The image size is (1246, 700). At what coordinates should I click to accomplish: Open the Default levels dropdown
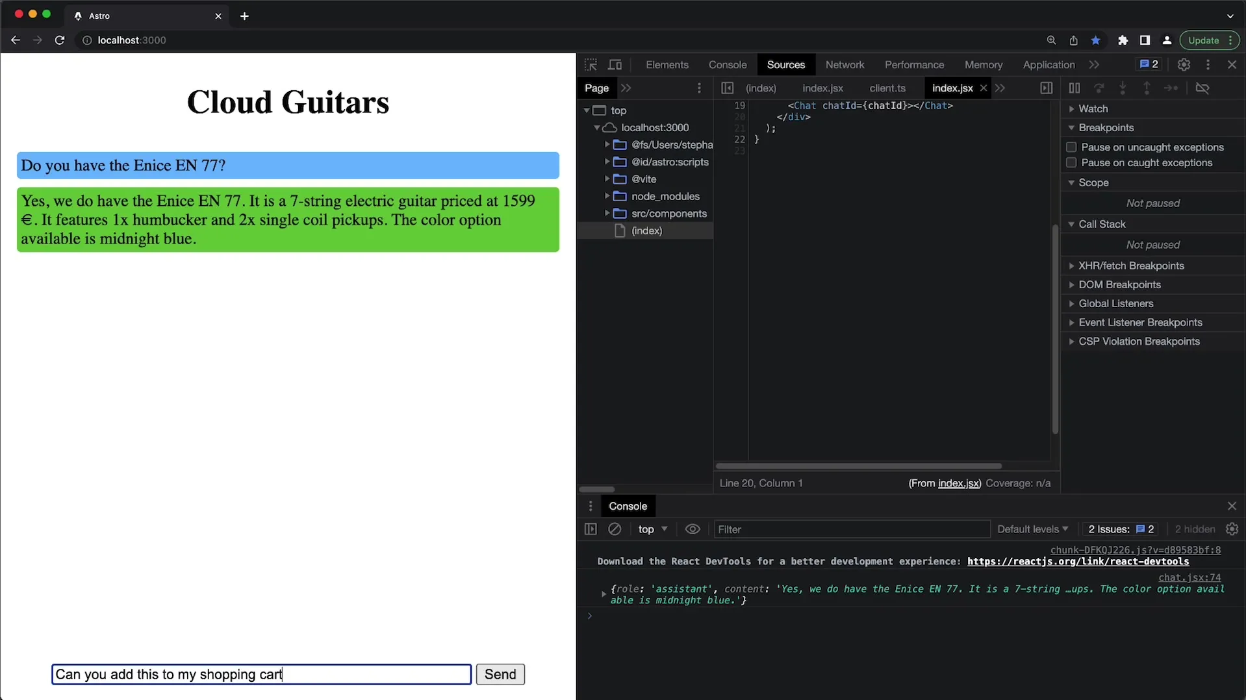(1032, 529)
